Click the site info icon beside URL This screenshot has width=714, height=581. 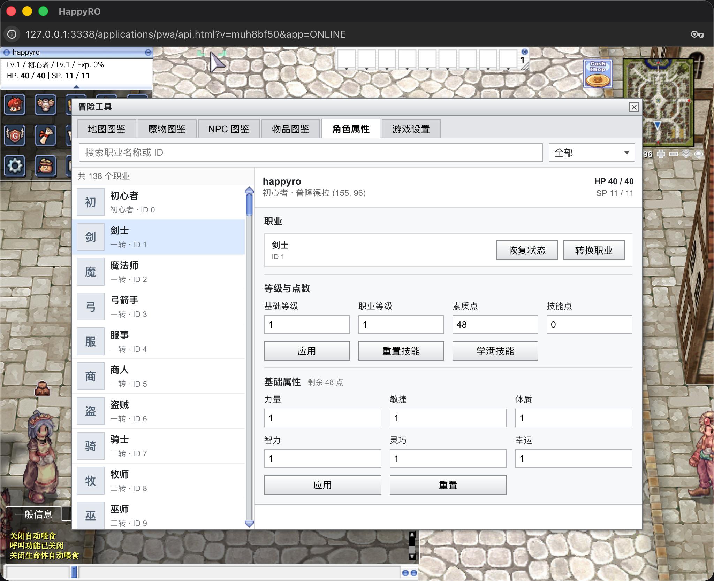click(x=12, y=34)
